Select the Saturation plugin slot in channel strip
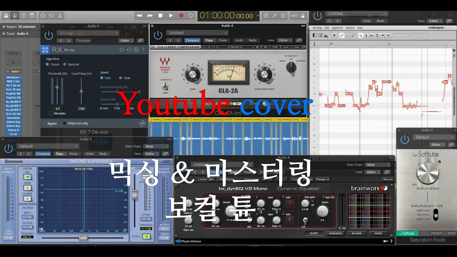This screenshot has height=257, width=457. pos(13,118)
